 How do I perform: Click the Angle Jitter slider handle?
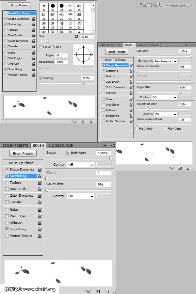click(x=181, y=92)
